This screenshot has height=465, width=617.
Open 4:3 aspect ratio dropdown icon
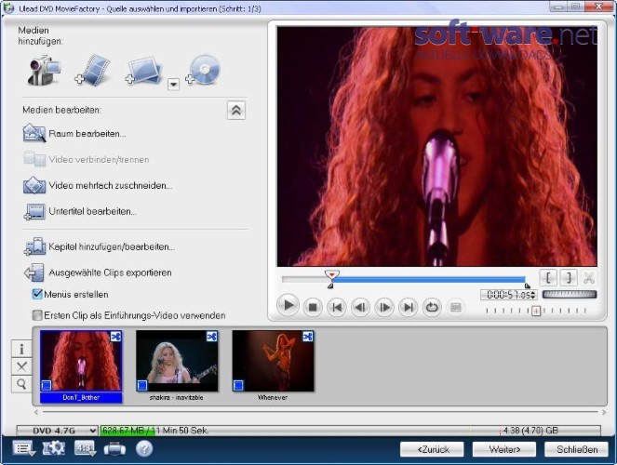(85, 448)
